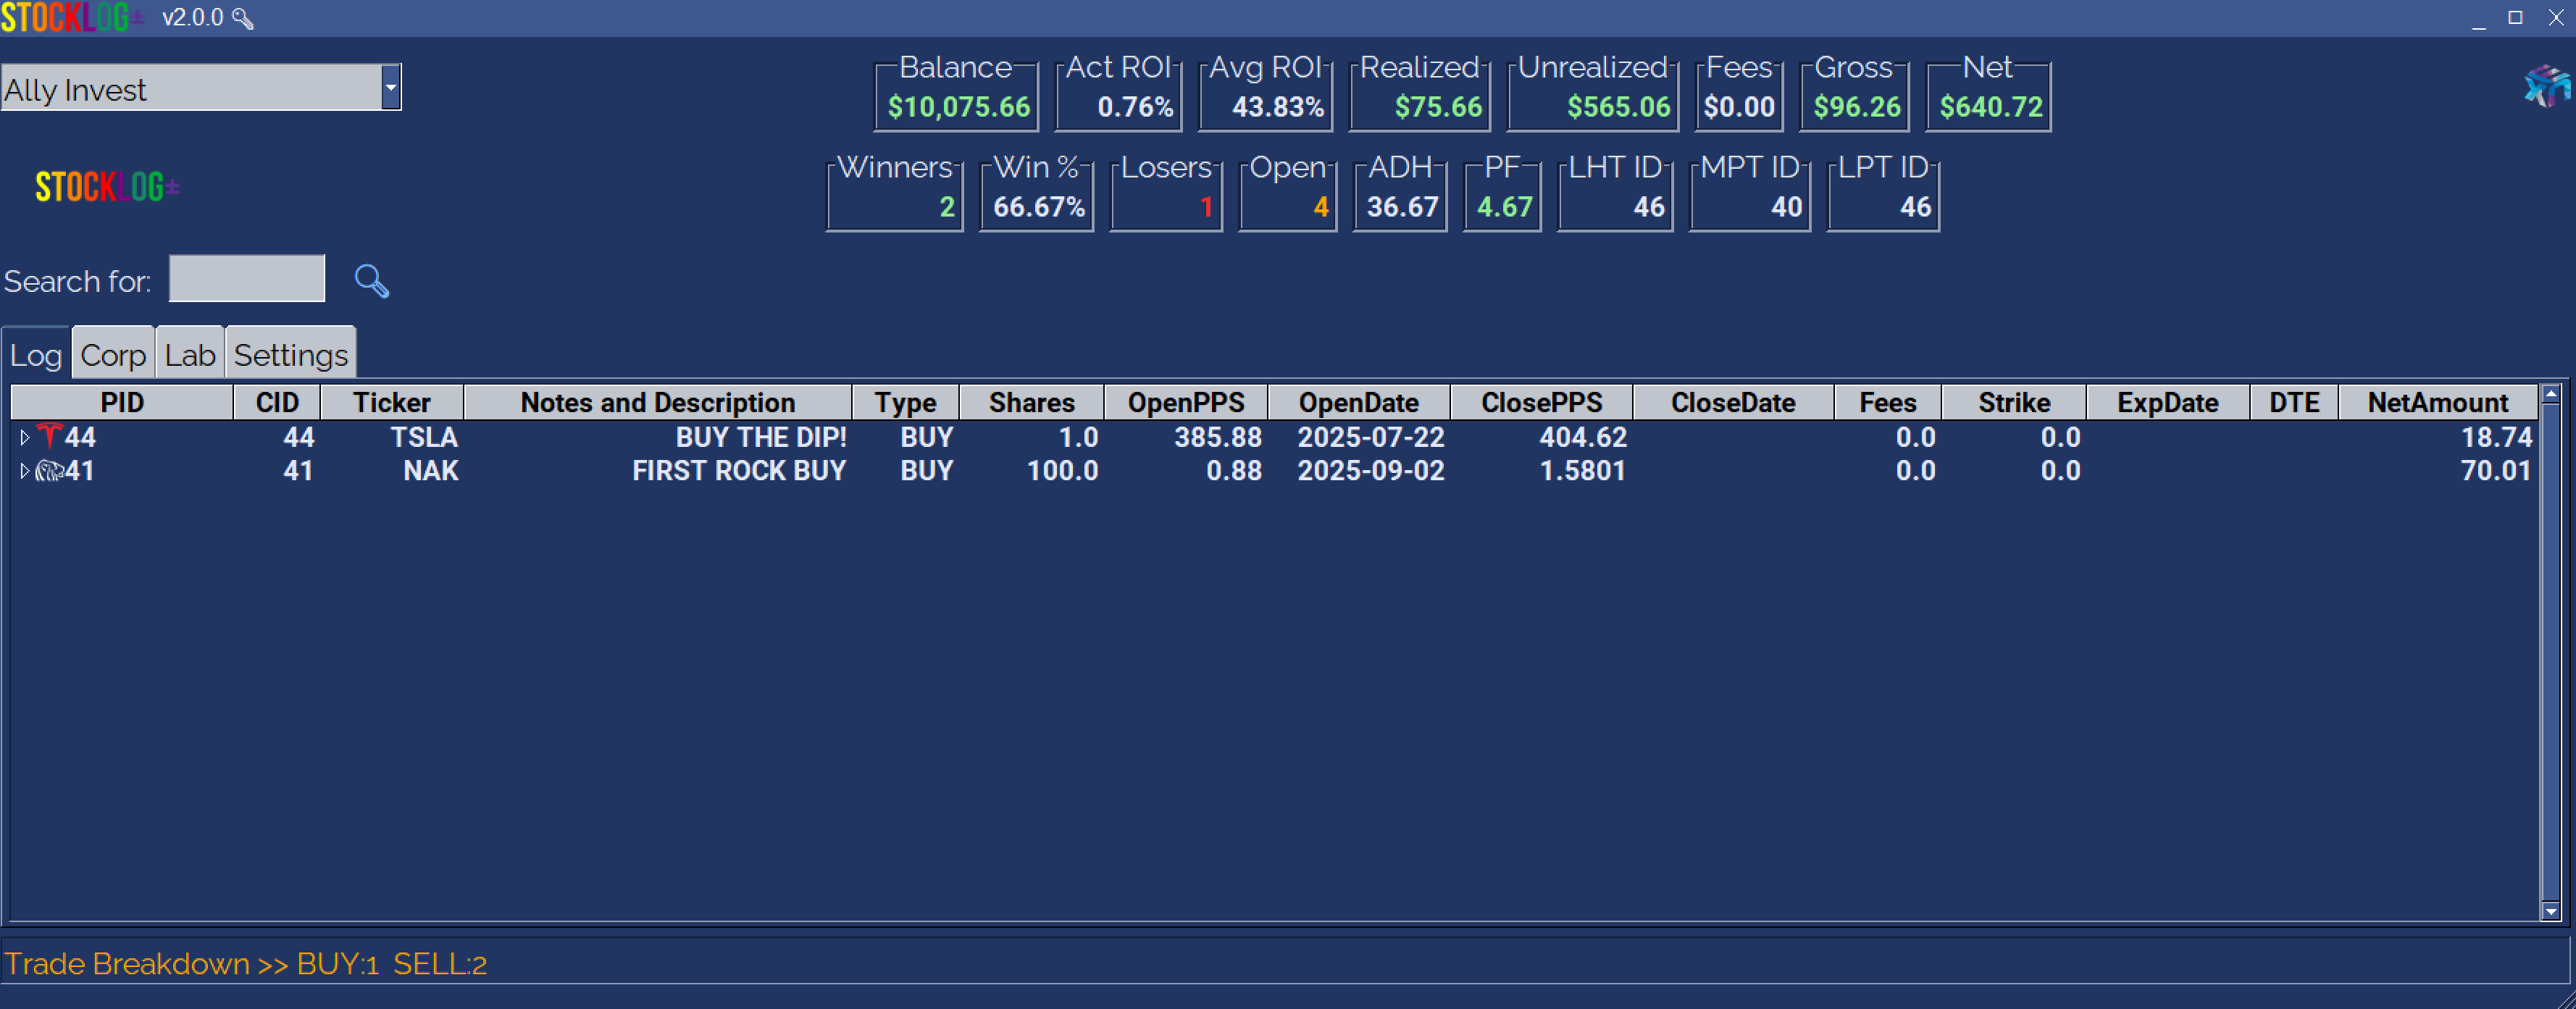
Task: Sort by the NetAmount column header
Action: 2437,402
